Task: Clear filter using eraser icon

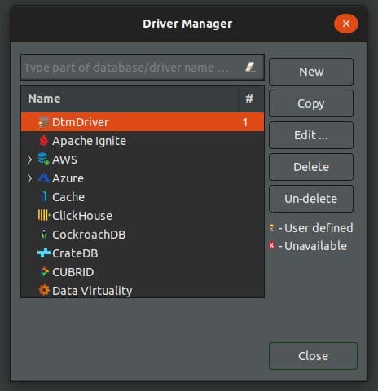Action: click(250, 67)
